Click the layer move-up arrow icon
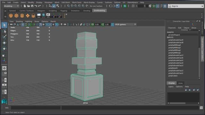The image size is (205, 115). click(186, 90)
